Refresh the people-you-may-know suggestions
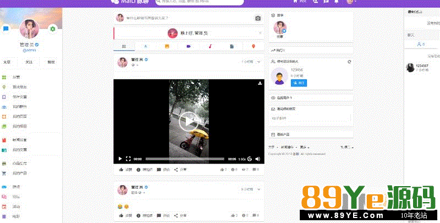This screenshot has width=440, height=223. coord(349,62)
